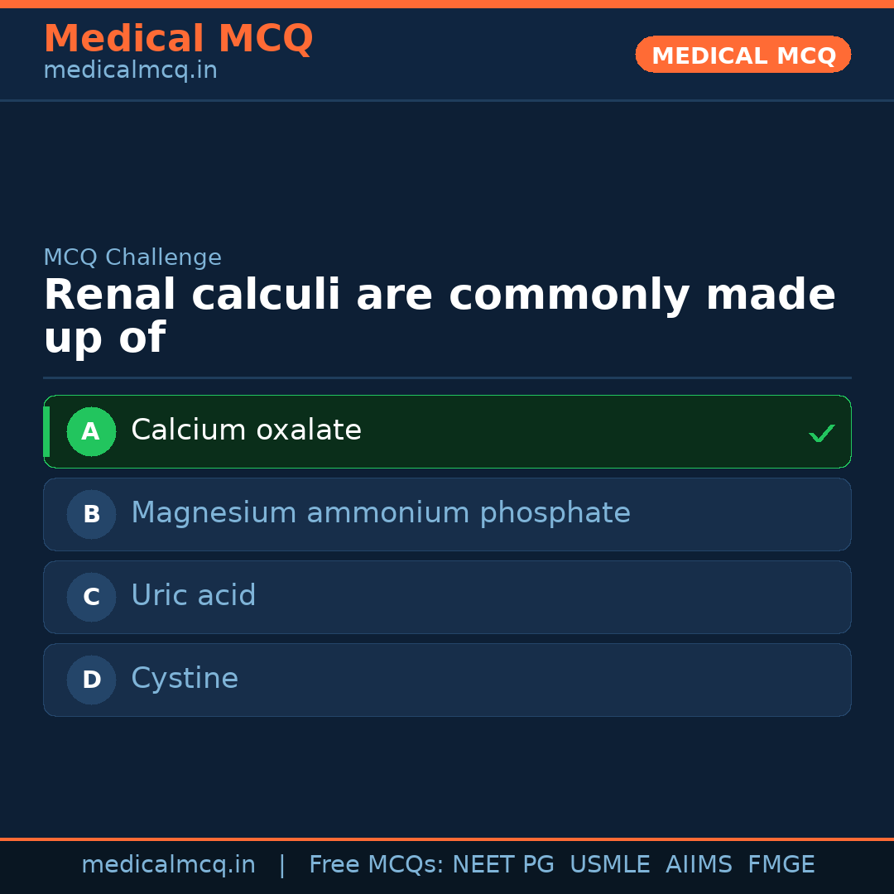Open the NEET PG category link

[x=502, y=863]
